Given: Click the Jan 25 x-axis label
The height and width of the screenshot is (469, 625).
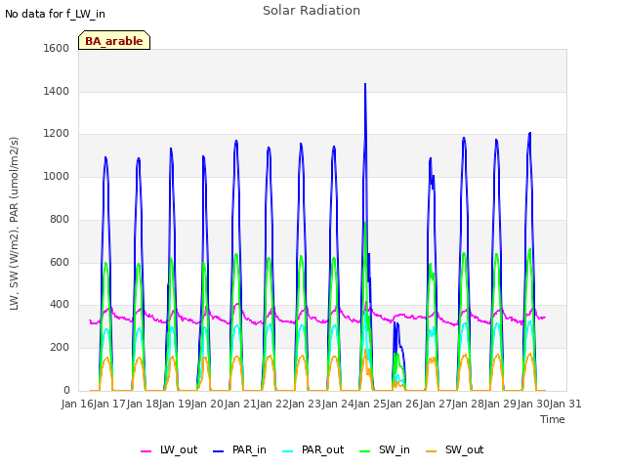Looking at the screenshot, I should (x=370, y=404).
